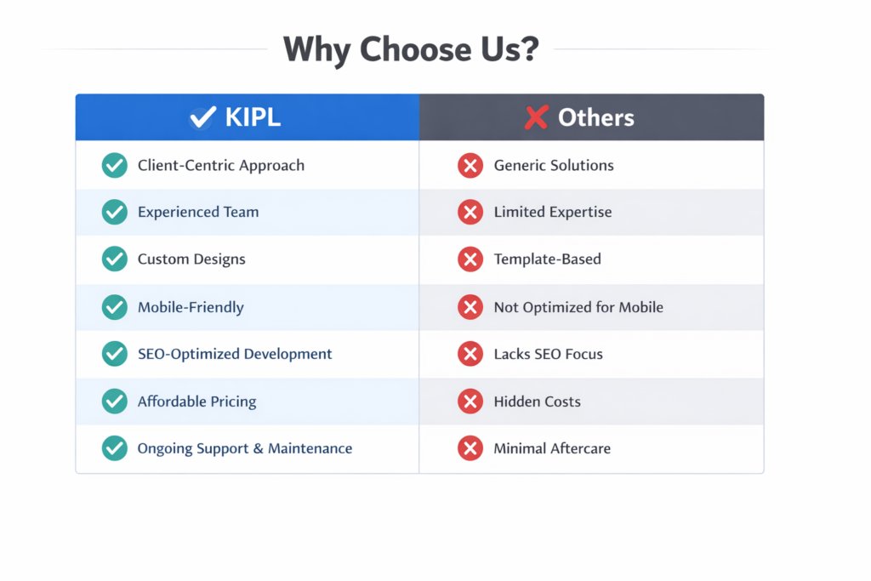Click the Why Choose Us? heading
Viewport: 871px width, 581px height.
(411, 49)
